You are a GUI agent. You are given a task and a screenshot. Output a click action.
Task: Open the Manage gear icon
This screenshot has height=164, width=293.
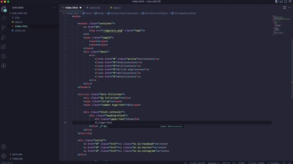pos(4,156)
